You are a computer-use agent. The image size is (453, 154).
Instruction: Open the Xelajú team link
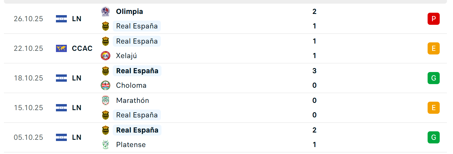126,56
